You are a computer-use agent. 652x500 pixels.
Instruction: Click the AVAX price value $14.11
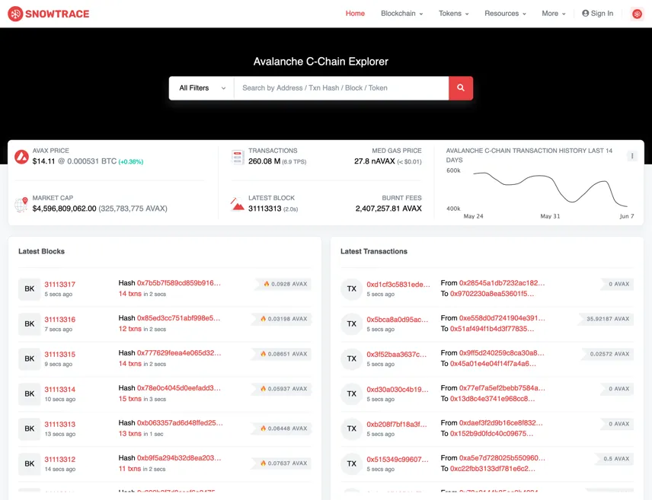(43, 161)
